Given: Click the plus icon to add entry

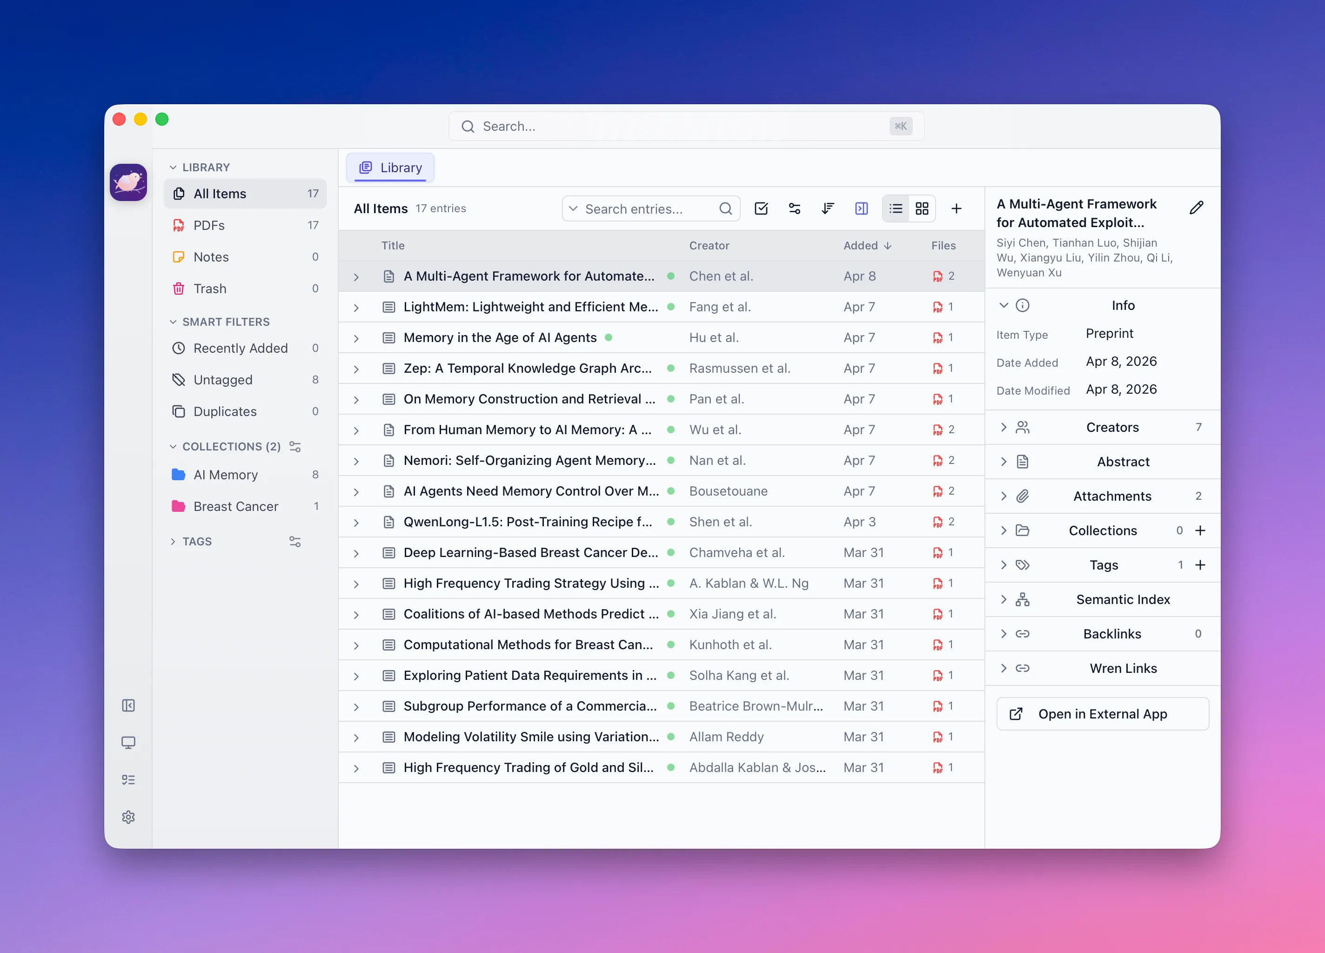Looking at the screenshot, I should 957,208.
